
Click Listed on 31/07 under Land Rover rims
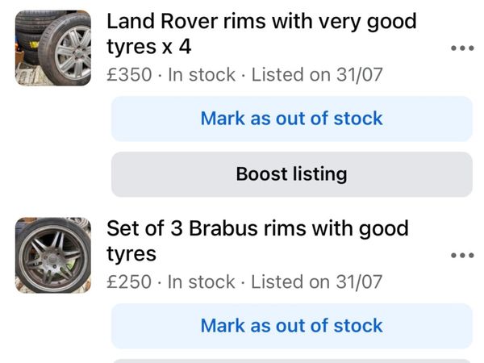pyautogui.click(x=317, y=75)
